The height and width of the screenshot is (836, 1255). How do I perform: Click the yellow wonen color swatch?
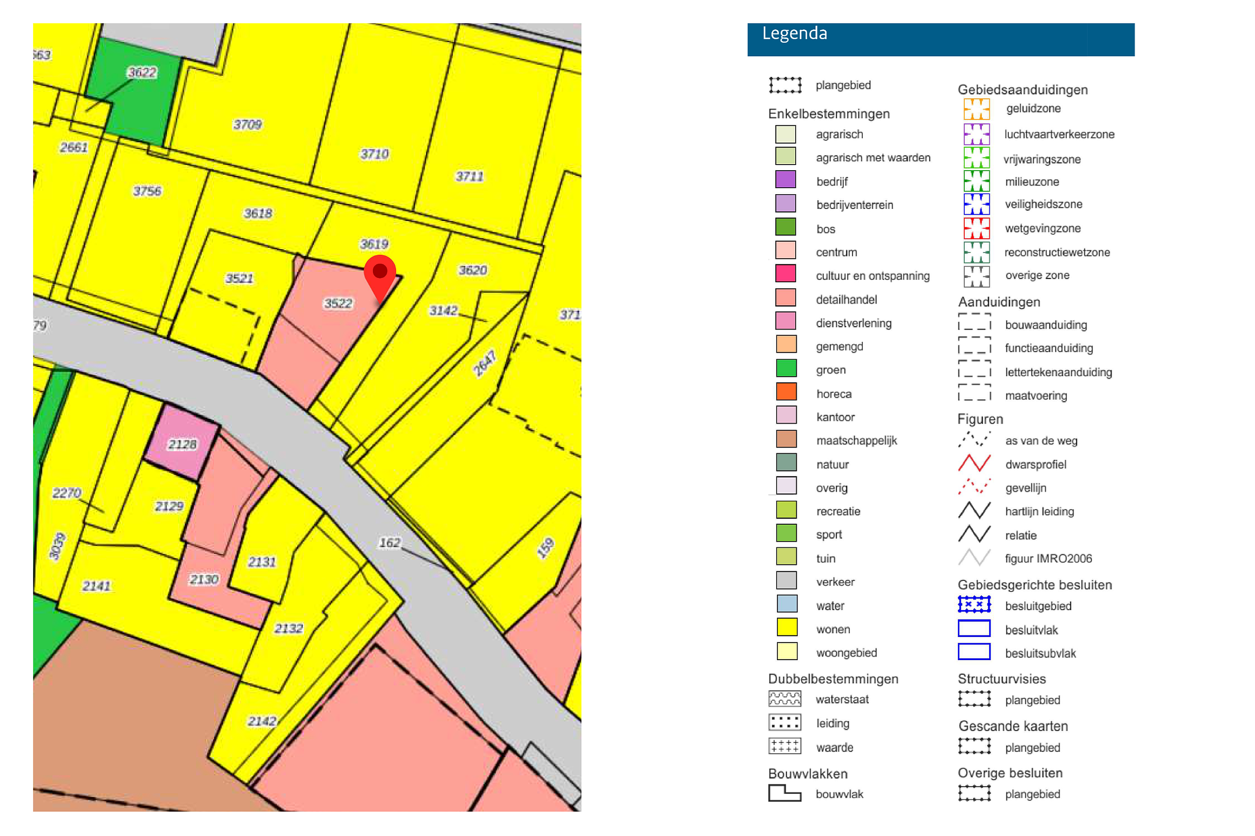[787, 627]
